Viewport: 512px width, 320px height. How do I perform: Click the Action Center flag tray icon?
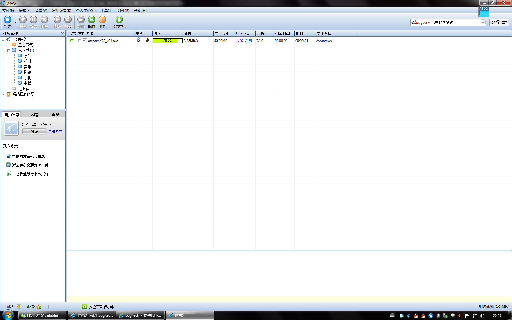[x=467, y=316]
